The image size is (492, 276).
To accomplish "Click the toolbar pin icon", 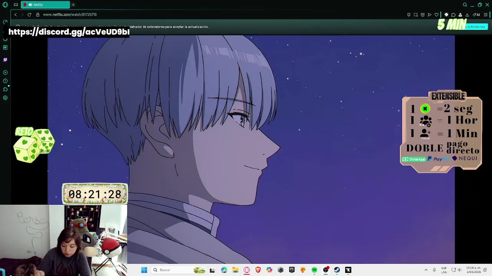I will [409, 15].
